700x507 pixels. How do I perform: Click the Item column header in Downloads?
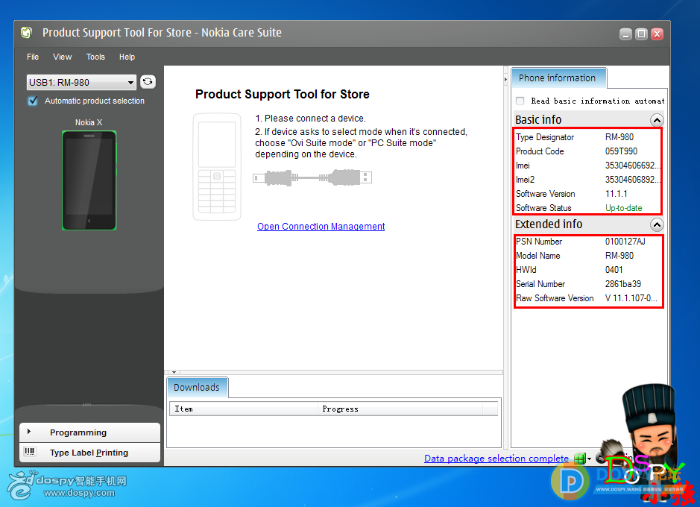tap(243, 409)
